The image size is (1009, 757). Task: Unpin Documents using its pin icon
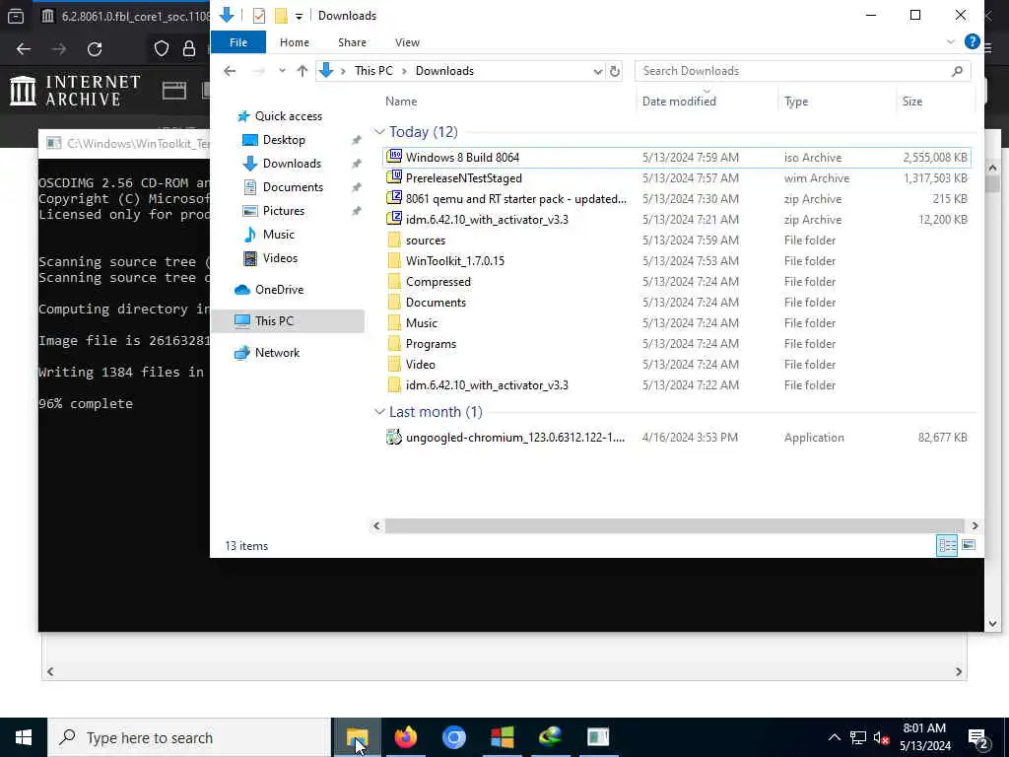pyautogui.click(x=356, y=187)
